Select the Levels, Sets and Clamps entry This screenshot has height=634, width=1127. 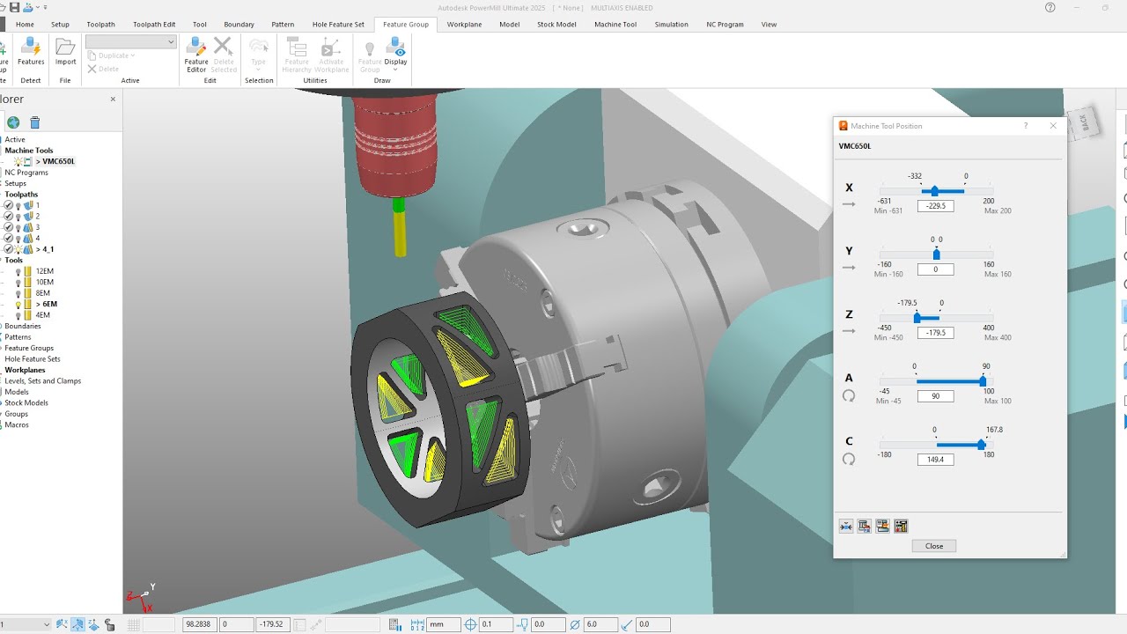[x=43, y=381]
